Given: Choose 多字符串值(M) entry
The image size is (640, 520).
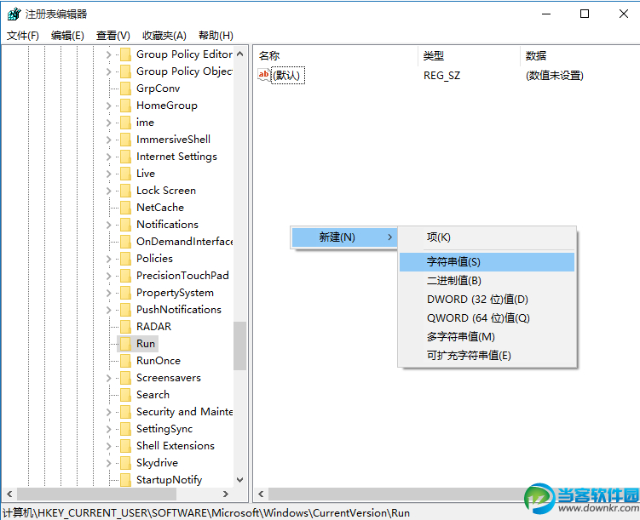Looking at the screenshot, I should pyautogui.click(x=487, y=337).
